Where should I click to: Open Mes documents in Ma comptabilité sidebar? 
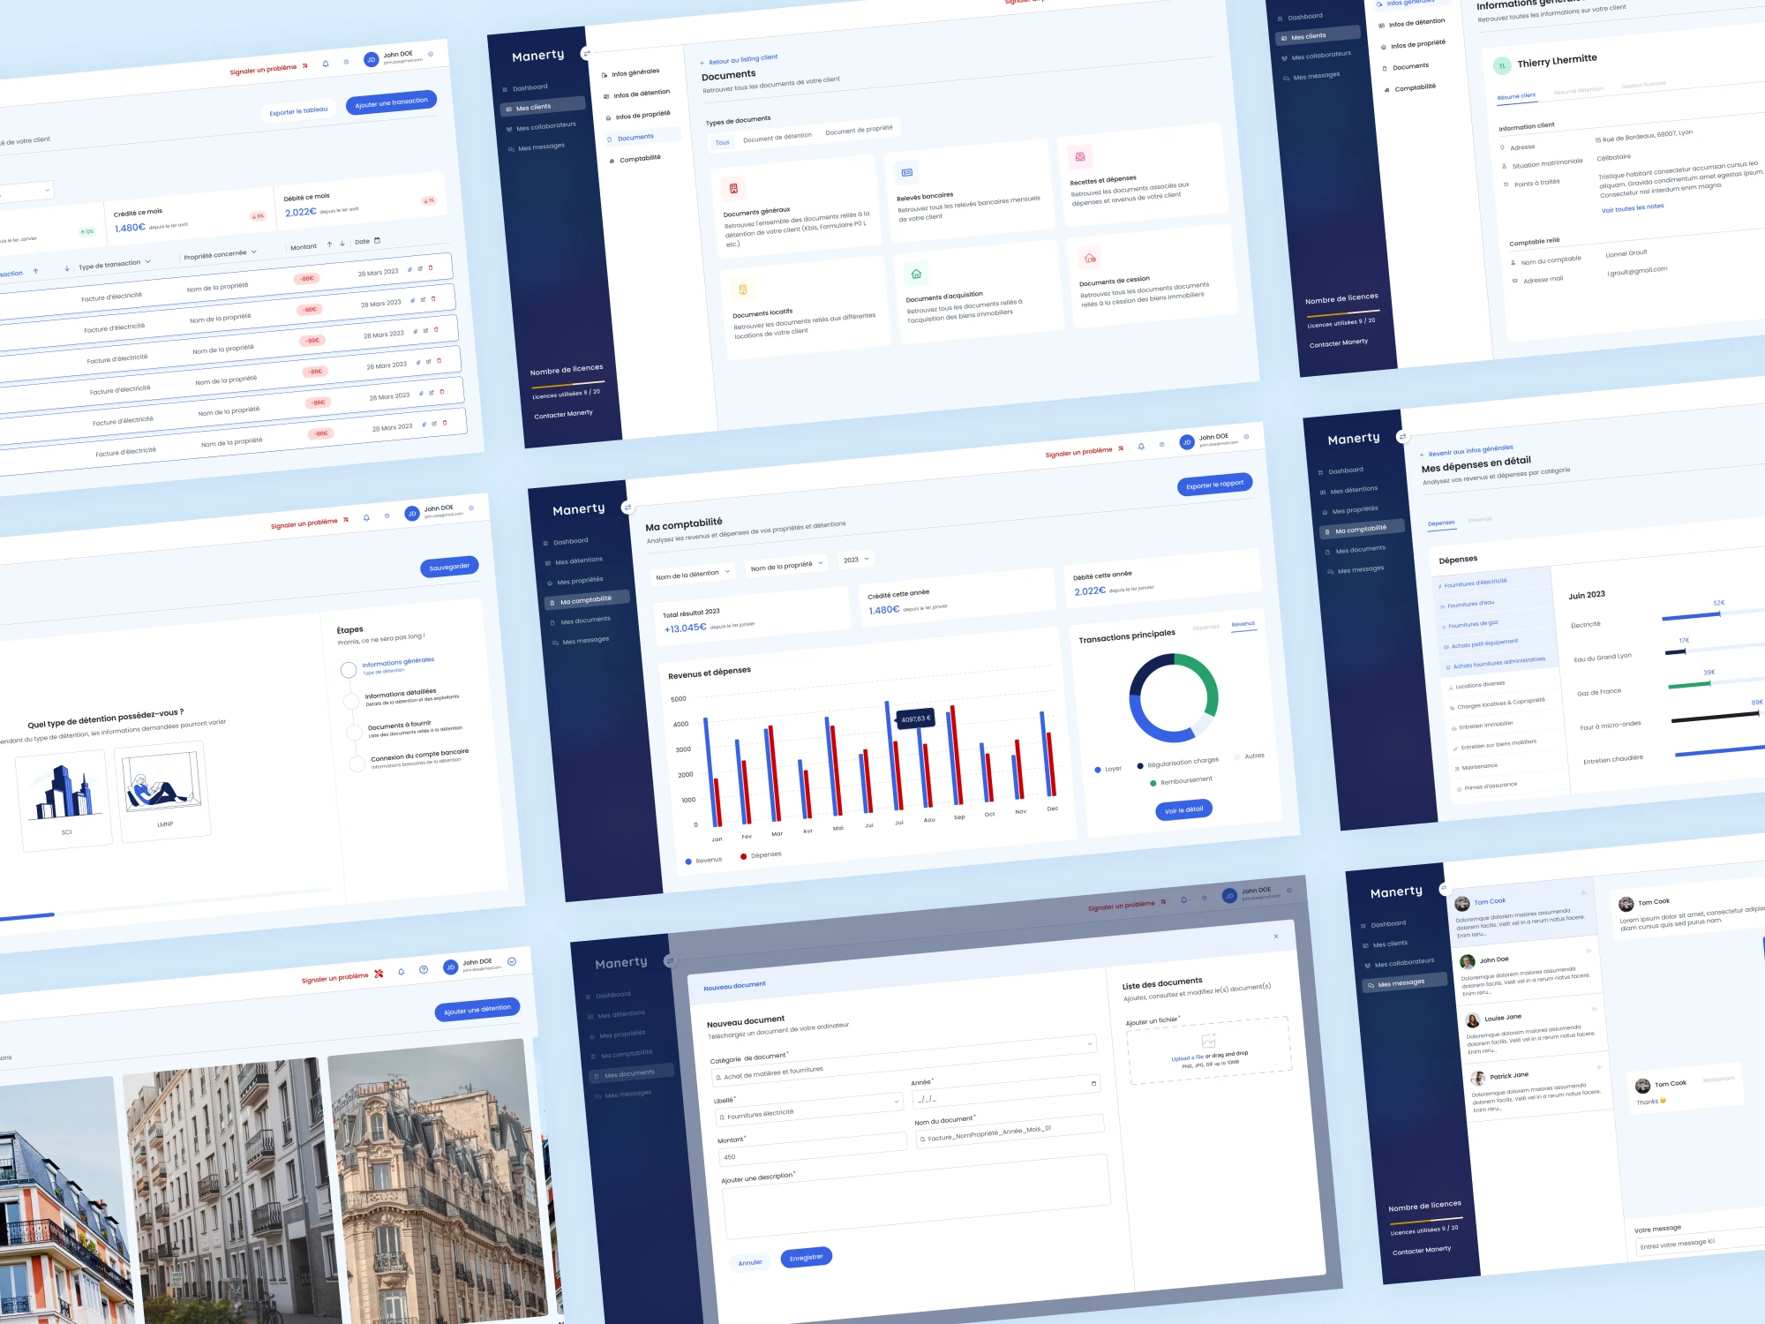point(585,621)
